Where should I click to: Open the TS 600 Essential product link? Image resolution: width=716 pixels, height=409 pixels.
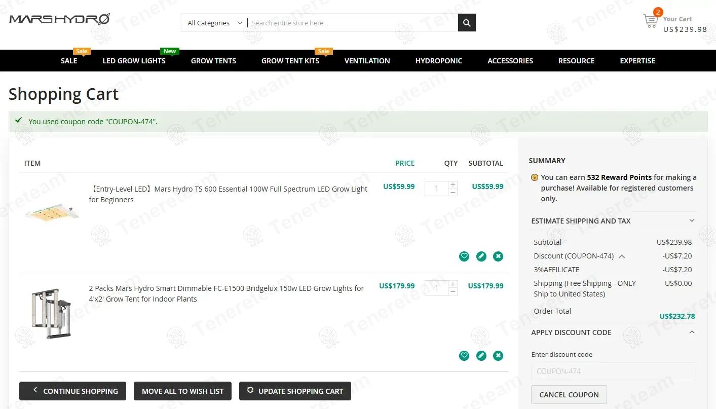(x=228, y=194)
